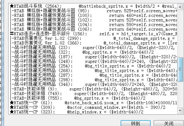The width and height of the screenshot is (184, 126).
Task: Select result 战斗时隐藏无用物品 (287)
Action: 93,75
